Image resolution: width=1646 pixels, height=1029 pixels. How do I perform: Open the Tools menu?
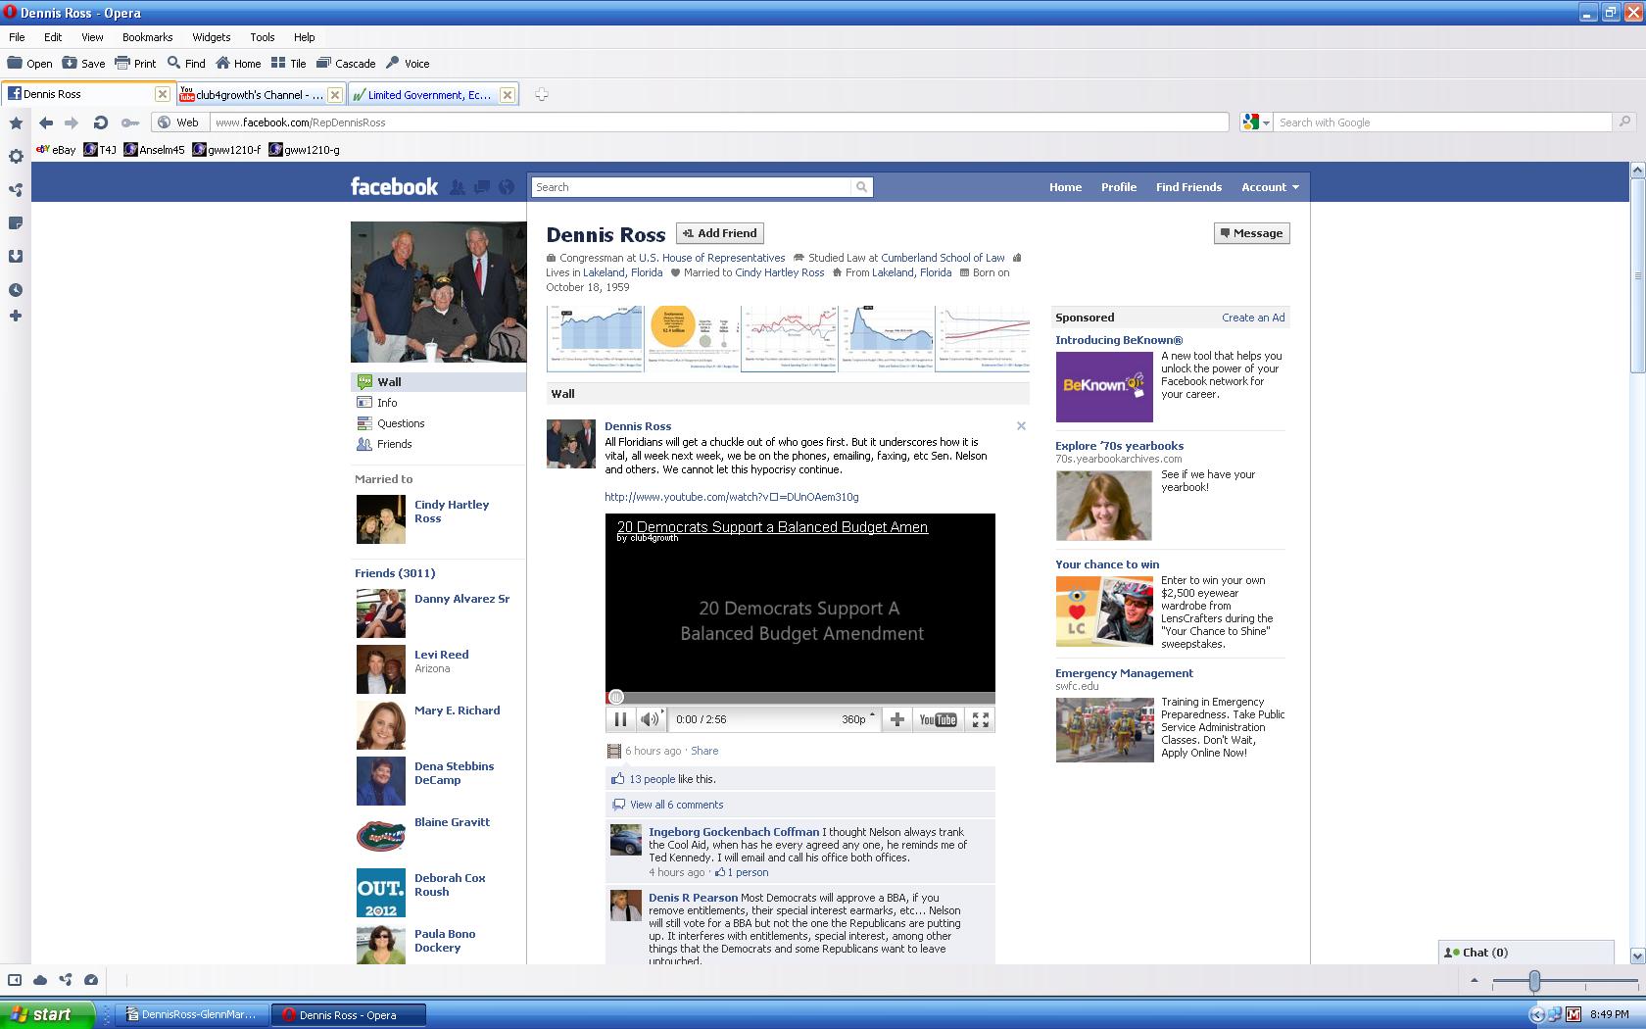[x=262, y=37]
